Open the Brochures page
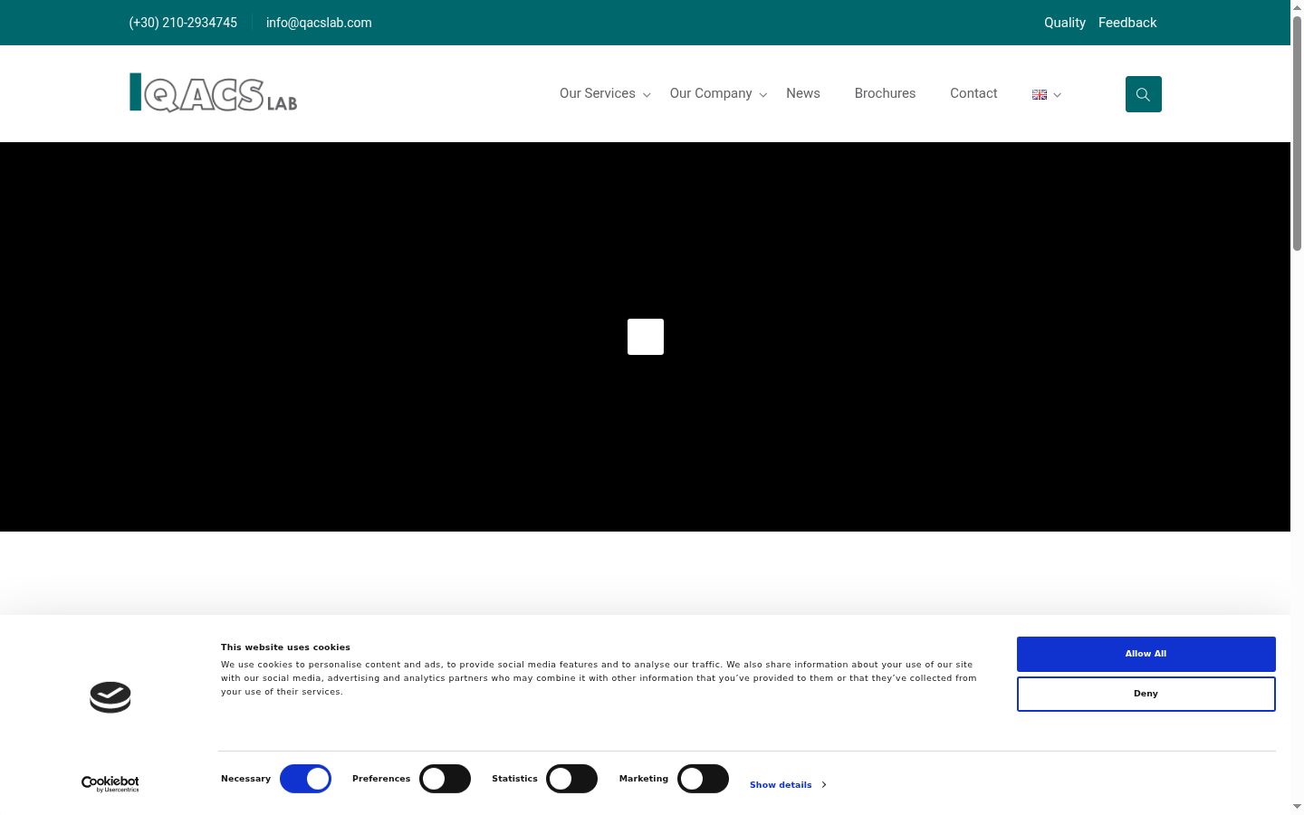This screenshot has height=815, width=1304. coord(885,93)
